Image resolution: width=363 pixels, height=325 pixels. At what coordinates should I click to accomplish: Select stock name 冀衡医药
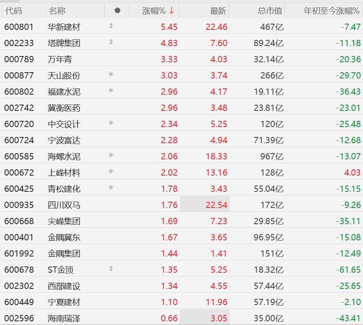[64, 108]
